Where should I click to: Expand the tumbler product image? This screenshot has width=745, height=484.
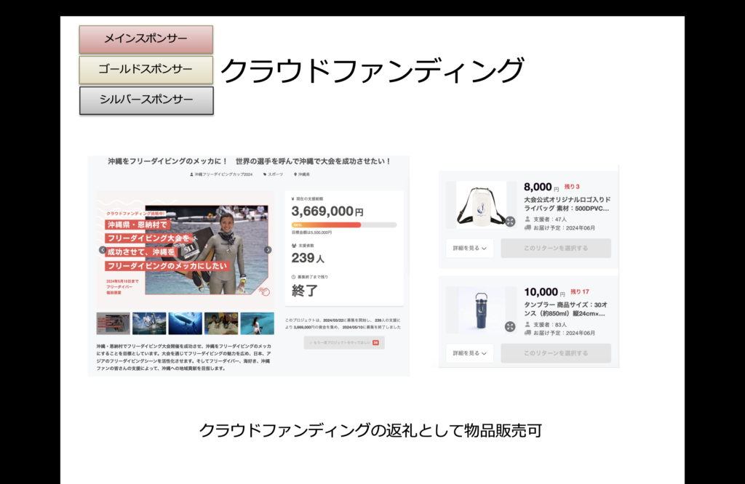click(x=510, y=327)
